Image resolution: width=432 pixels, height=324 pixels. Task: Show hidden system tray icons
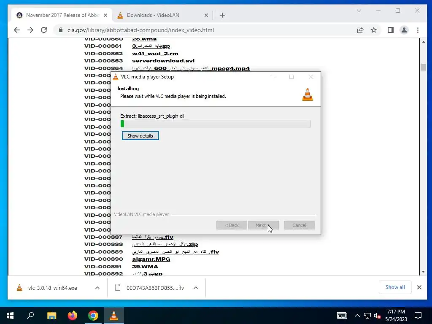[x=357, y=316]
